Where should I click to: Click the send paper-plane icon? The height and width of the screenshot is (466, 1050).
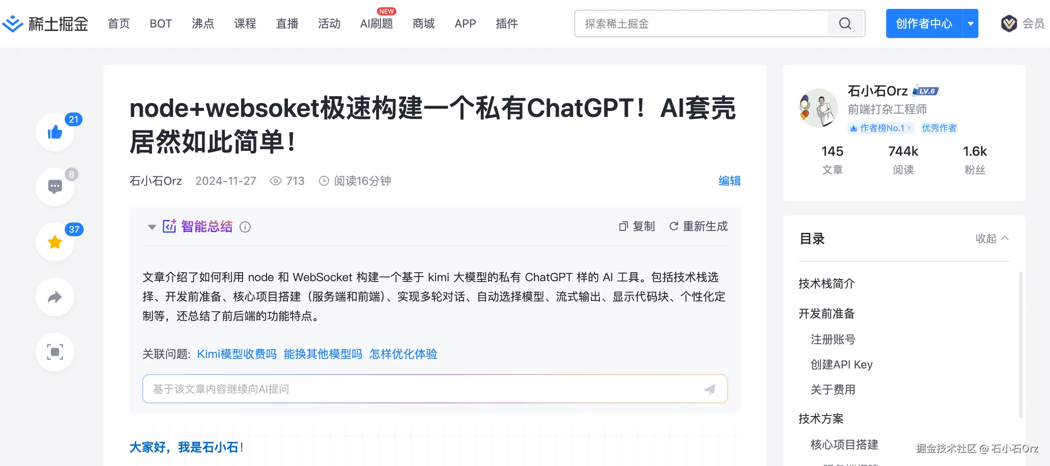(710, 389)
